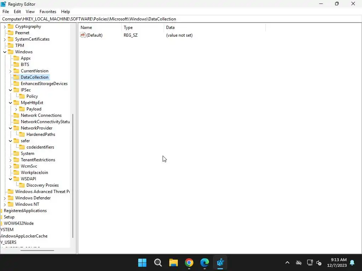362x271 pixels.
Task: Expand the TenantRestrictions key
Action: [10, 160]
